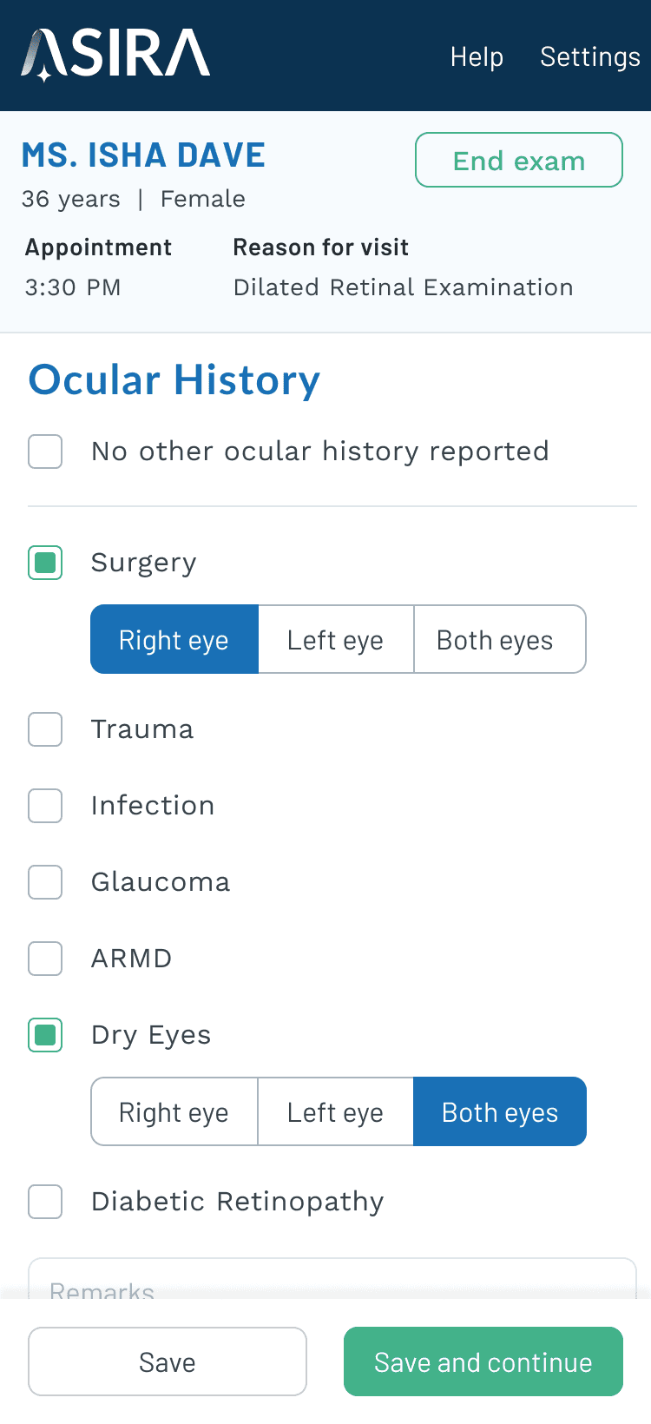Tick the Diabetic Retinopathy checkbox

(45, 1202)
